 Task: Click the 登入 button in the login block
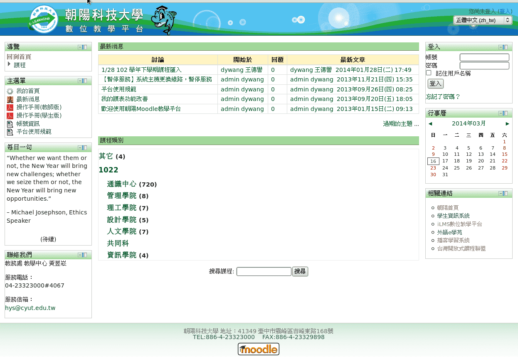[436, 84]
